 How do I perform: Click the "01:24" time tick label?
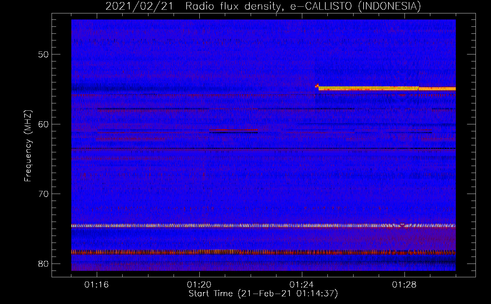click(302, 285)
